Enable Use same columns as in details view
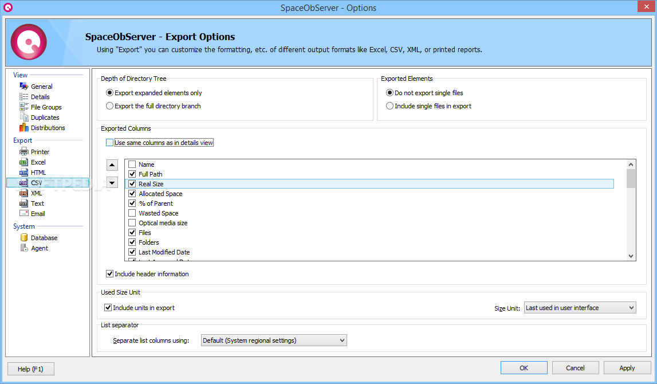Screen dimensions: 657x384 click(110, 143)
